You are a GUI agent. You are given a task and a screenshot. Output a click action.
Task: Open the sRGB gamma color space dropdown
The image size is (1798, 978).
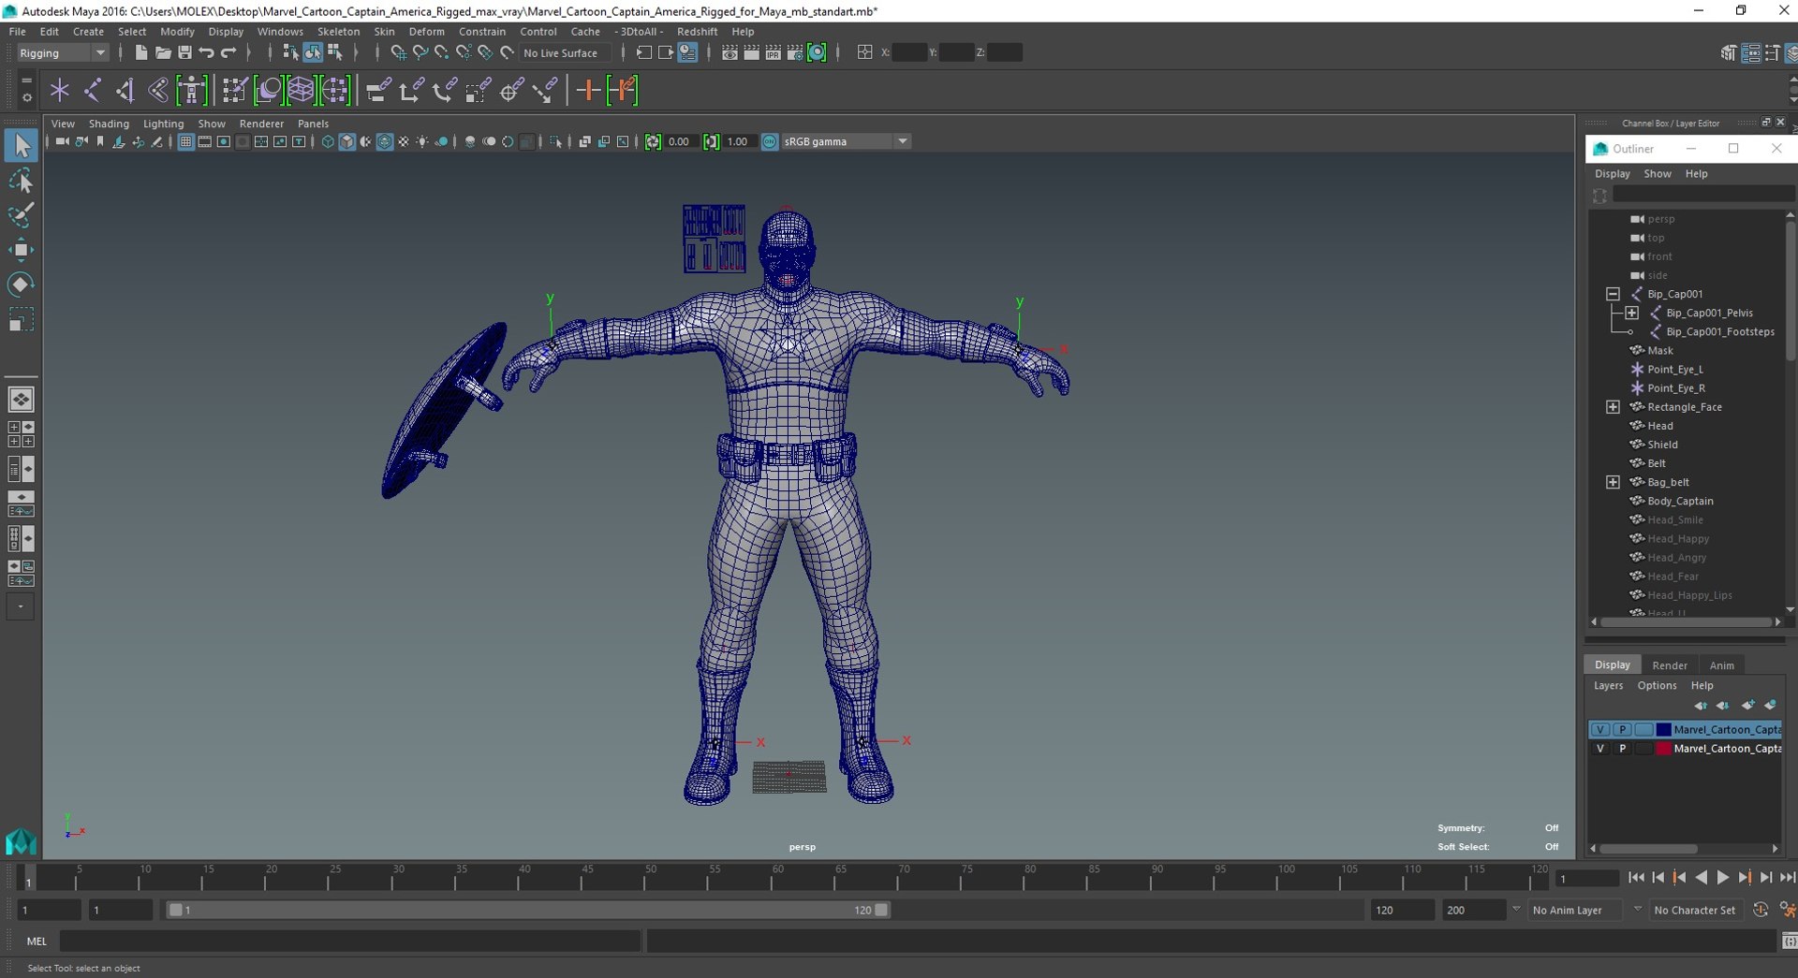coord(846,141)
